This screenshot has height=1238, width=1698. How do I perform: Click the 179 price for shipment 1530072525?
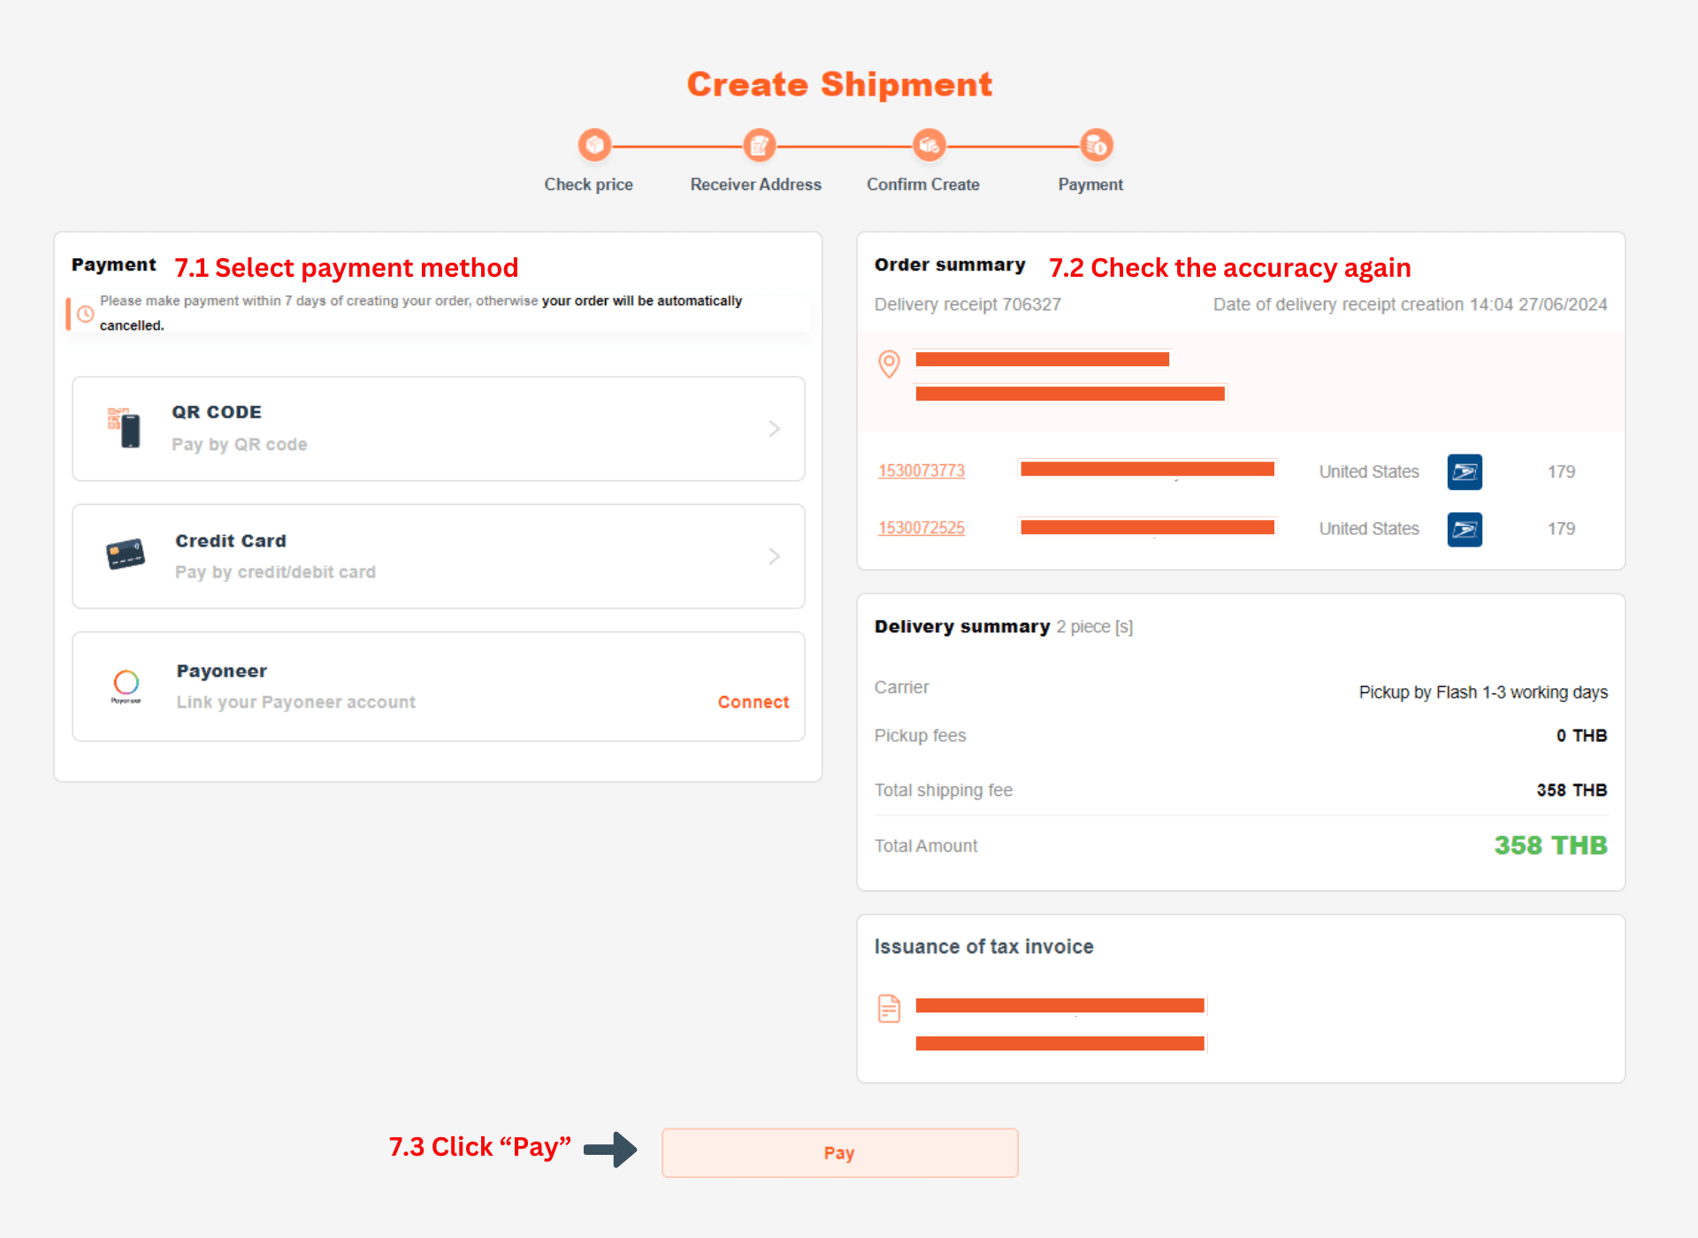pyautogui.click(x=1561, y=529)
